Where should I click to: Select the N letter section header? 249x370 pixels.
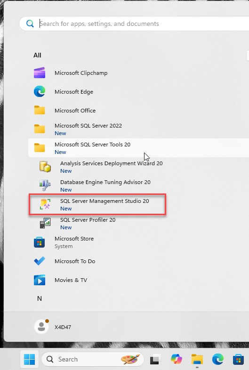point(40,298)
